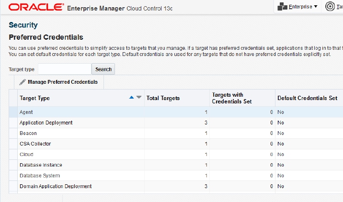343x202 pixels.
Task: Click the row selector beside Agent
Action: pyautogui.click(x=13, y=112)
